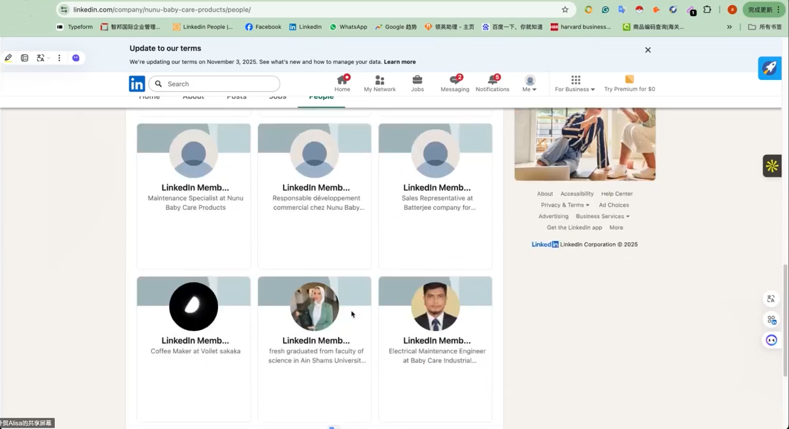This screenshot has height=429, width=789.
Task: Expand Privacy & Terms footer dropdown
Action: point(565,205)
